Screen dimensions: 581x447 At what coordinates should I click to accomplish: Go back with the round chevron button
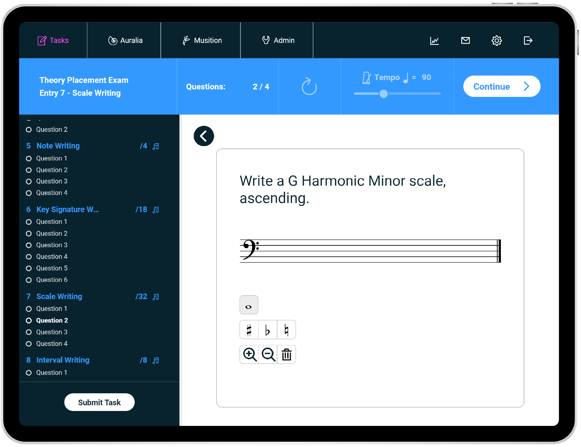[204, 136]
